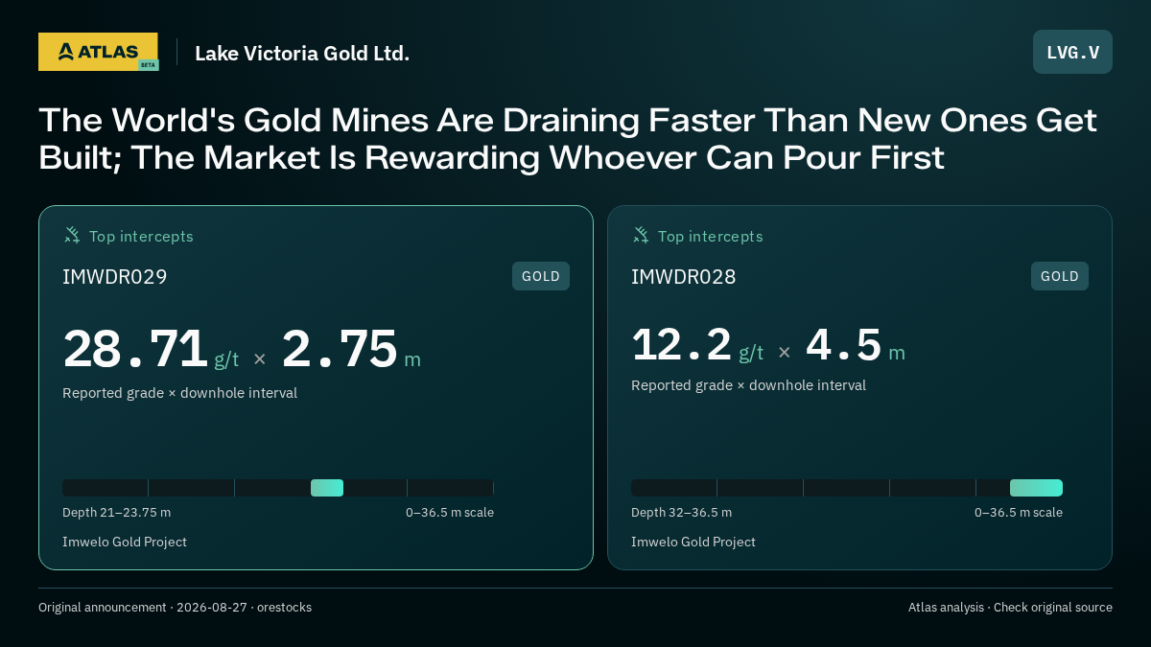Viewport: 1151px width, 647px height.
Task: Click the Reported grade caption under 12.2 g/t
Action: pyautogui.click(x=748, y=385)
